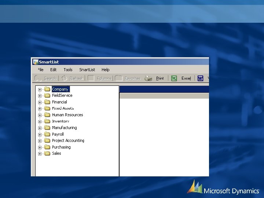The image size is (264, 198).
Task: Click the Inventory folder icon
Action: click(x=47, y=121)
